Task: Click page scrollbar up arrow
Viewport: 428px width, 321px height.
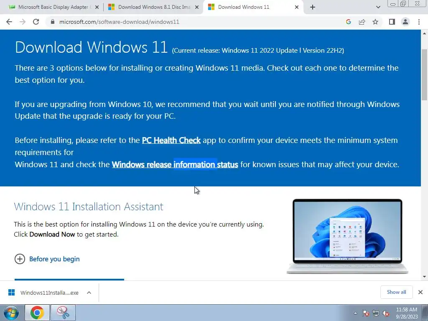Action: click(x=425, y=33)
